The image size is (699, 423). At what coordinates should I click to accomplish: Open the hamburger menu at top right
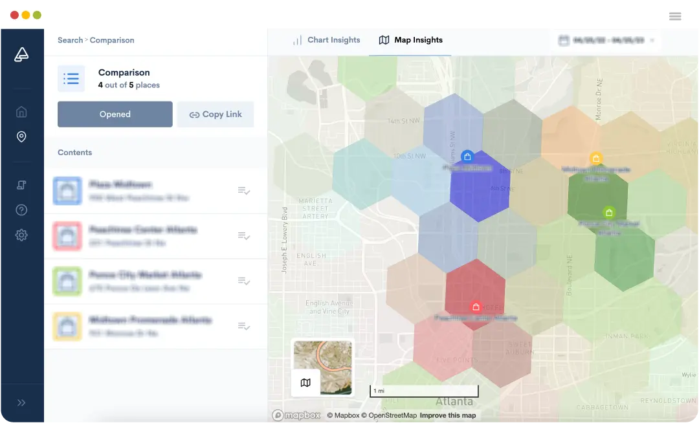pos(675,16)
